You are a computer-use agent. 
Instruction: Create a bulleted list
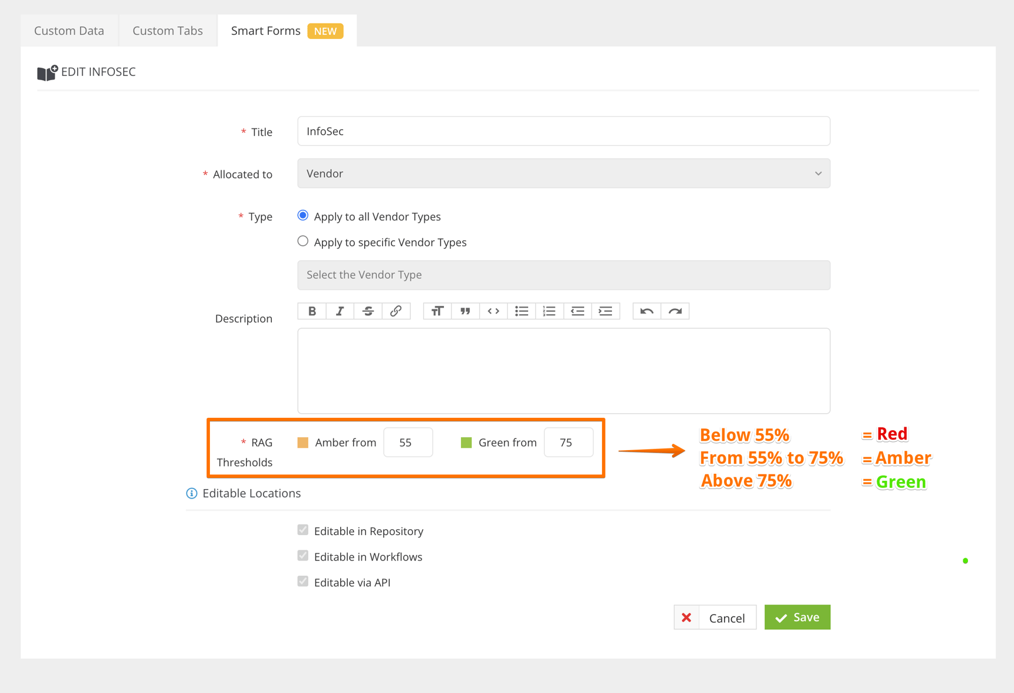click(521, 311)
